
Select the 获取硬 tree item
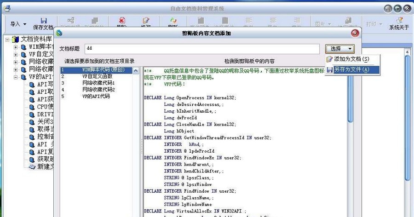coord(45,159)
